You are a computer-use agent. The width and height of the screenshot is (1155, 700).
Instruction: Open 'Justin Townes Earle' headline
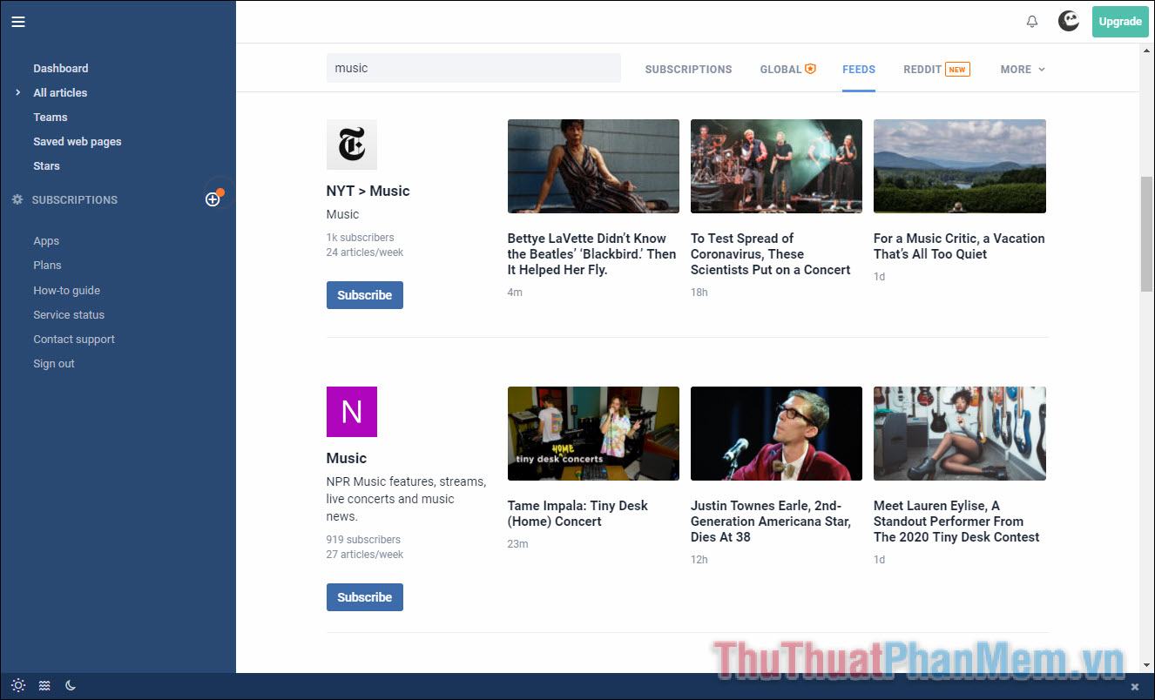tap(771, 522)
